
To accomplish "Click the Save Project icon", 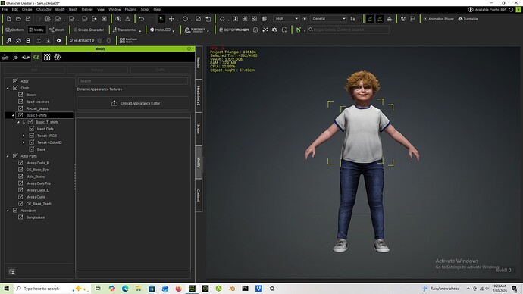I will tap(28, 19).
